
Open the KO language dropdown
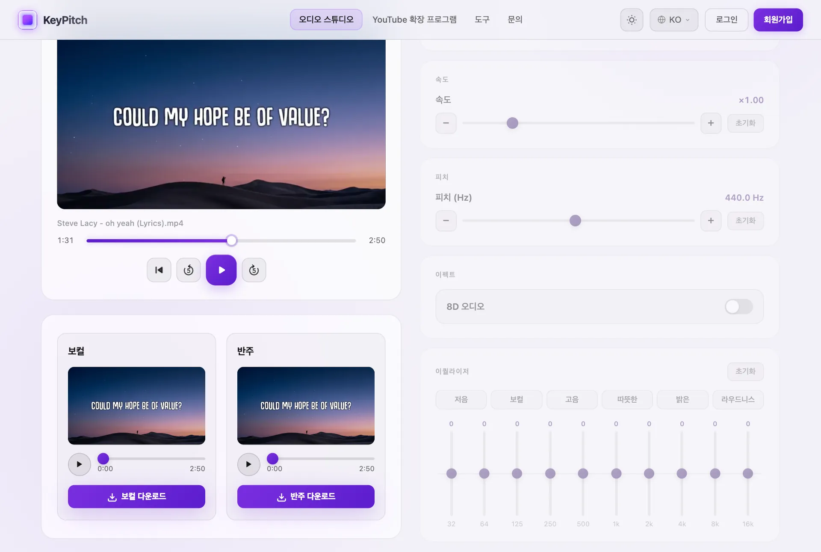[x=674, y=20]
